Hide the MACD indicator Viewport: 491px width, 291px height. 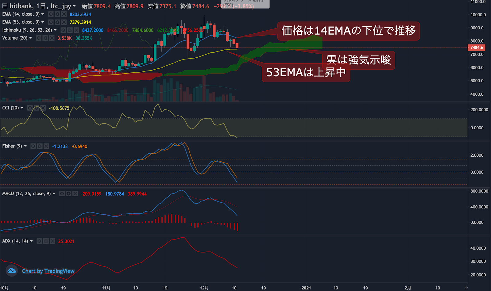tap(62, 194)
